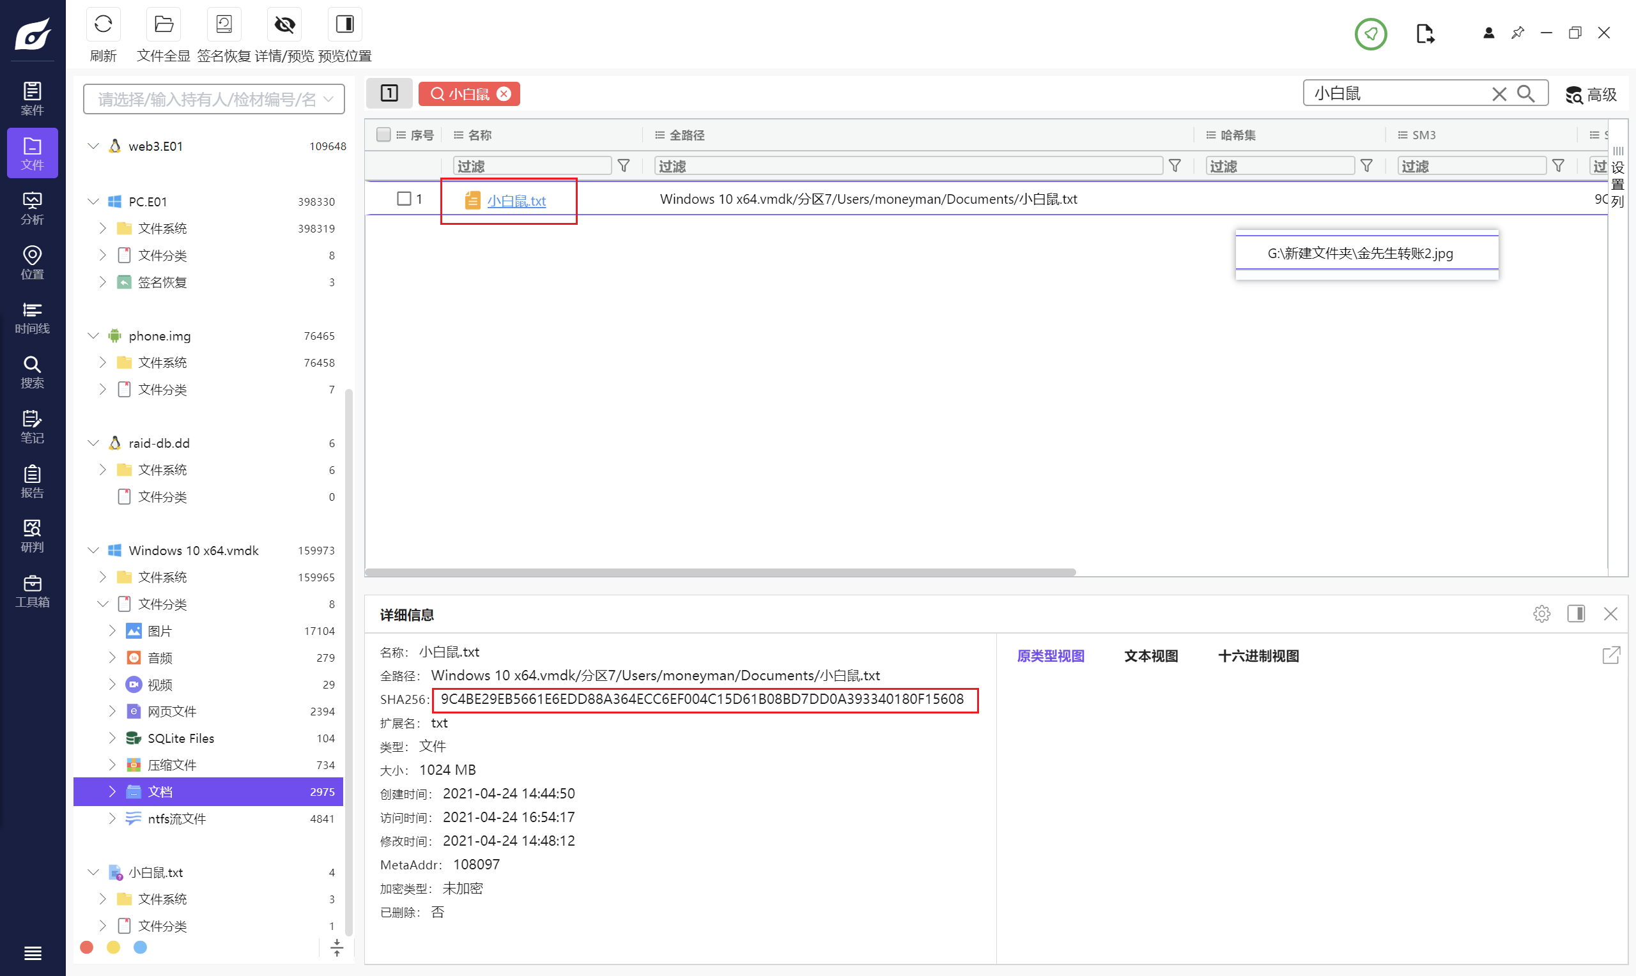Image resolution: width=1636 pixels, height=976 pixels.
Task: Toggle the 详情/预览 eye icon
Action: coord(284,25)
